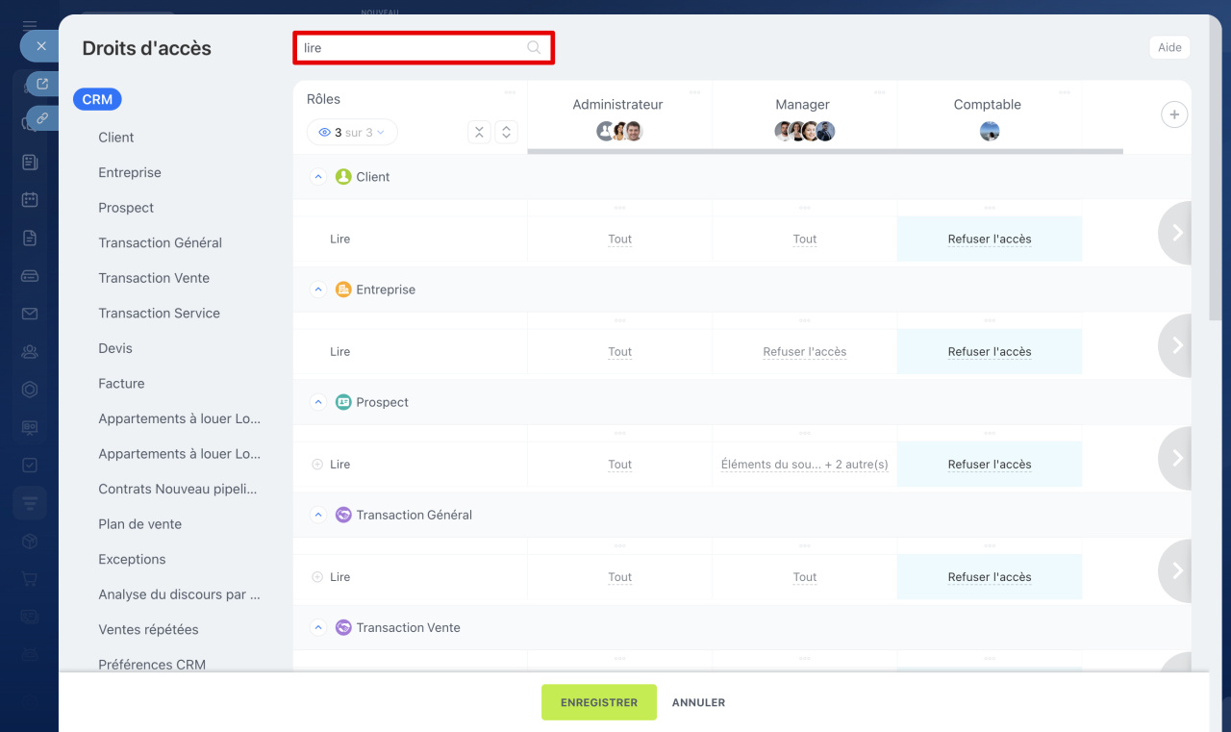Collapse the Client section

point(318,177)
